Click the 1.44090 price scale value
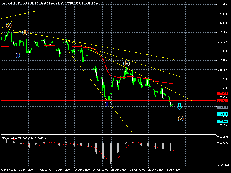231x173 pixels. [222, 5]
